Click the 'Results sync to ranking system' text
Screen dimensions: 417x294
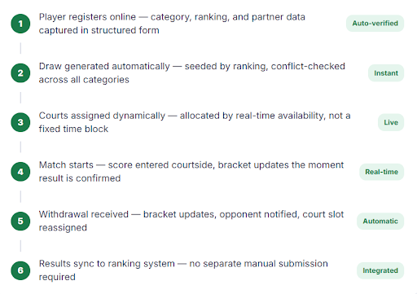point(183,270)
